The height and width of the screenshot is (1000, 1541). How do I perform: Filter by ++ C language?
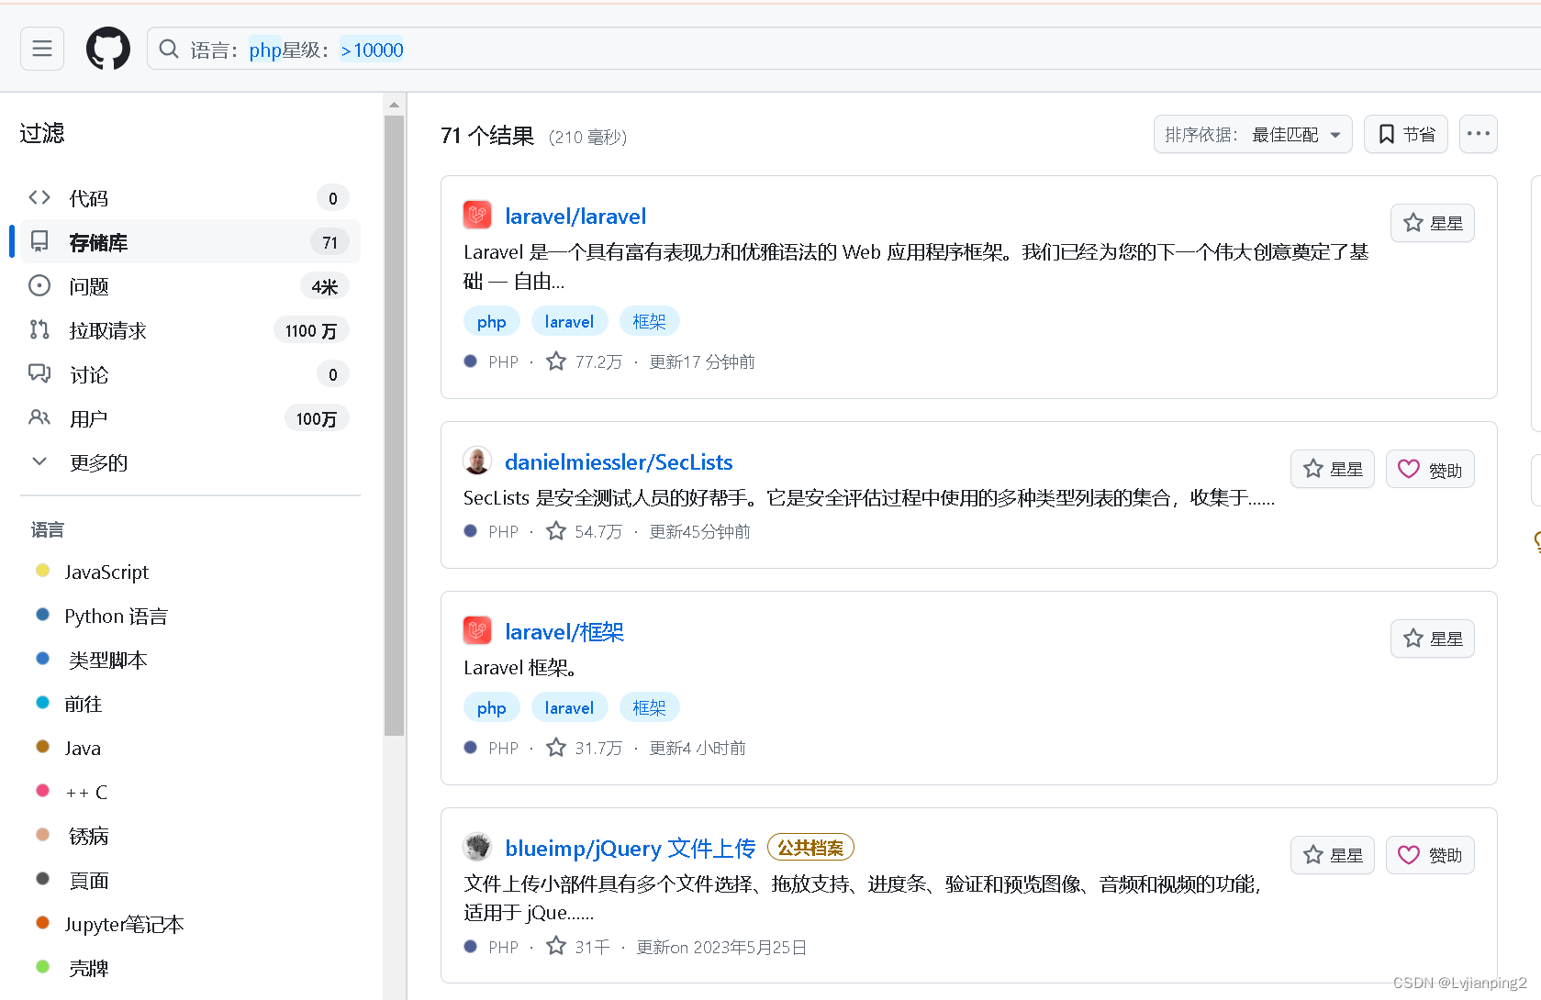click(x=86, y=792)
